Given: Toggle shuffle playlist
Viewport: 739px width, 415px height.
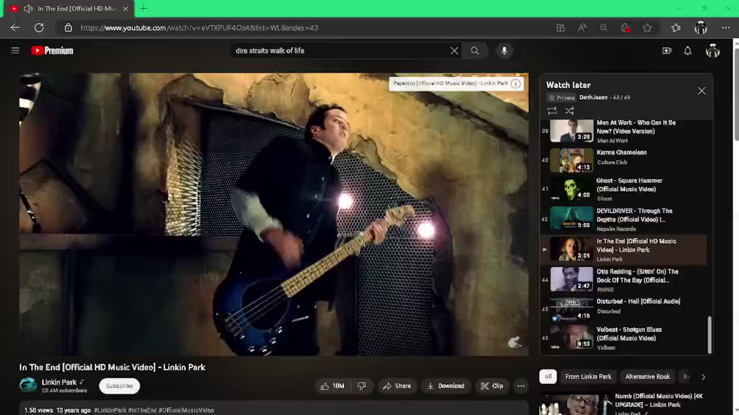Looking at the screenshot, I should pos(569,111).
